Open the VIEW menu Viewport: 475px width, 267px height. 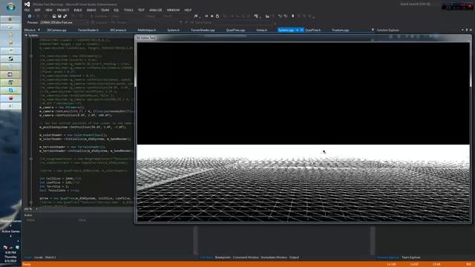(48, 10)
